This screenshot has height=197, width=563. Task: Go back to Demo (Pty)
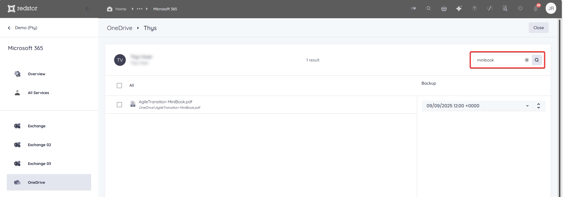(26, 28)
